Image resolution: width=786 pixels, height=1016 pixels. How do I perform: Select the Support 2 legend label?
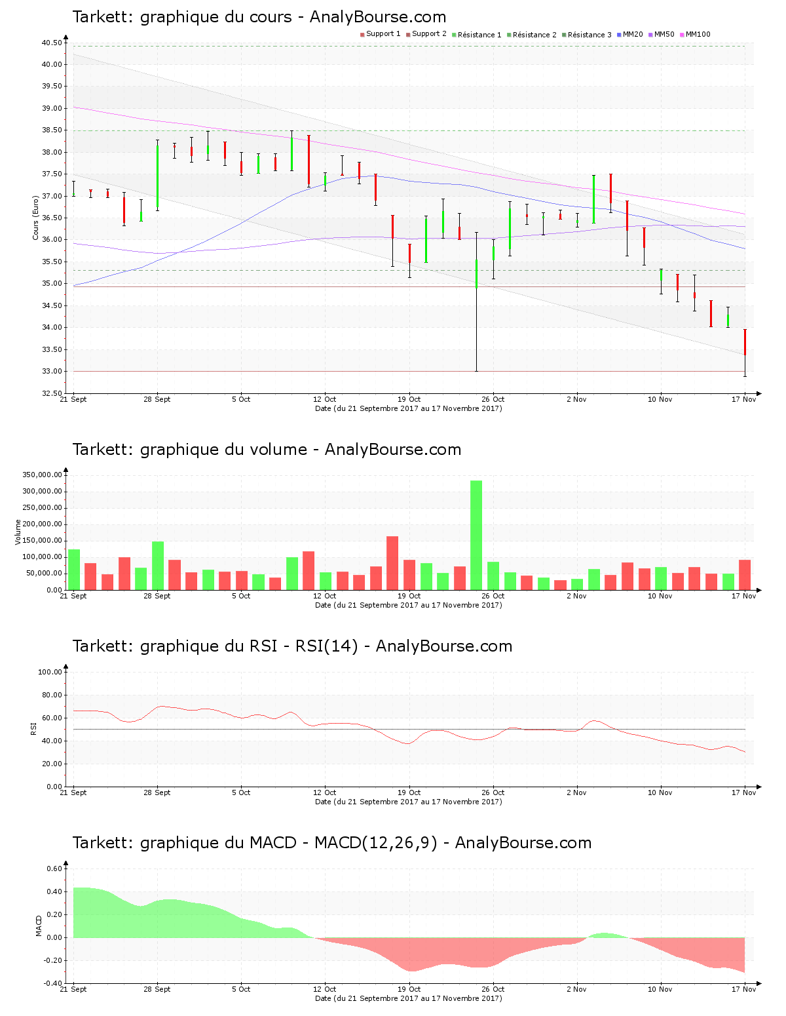click(429, 34)
